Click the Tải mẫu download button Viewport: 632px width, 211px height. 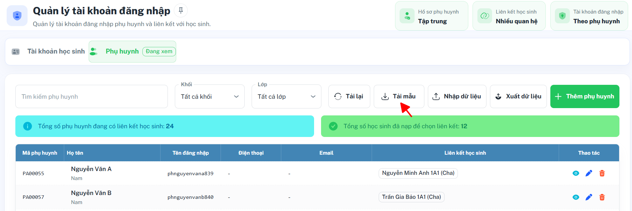(x=399, y=97)
